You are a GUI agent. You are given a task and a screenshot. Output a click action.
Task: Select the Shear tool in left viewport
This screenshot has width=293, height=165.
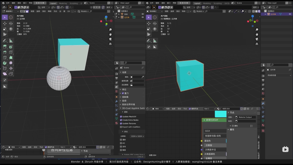5,74
